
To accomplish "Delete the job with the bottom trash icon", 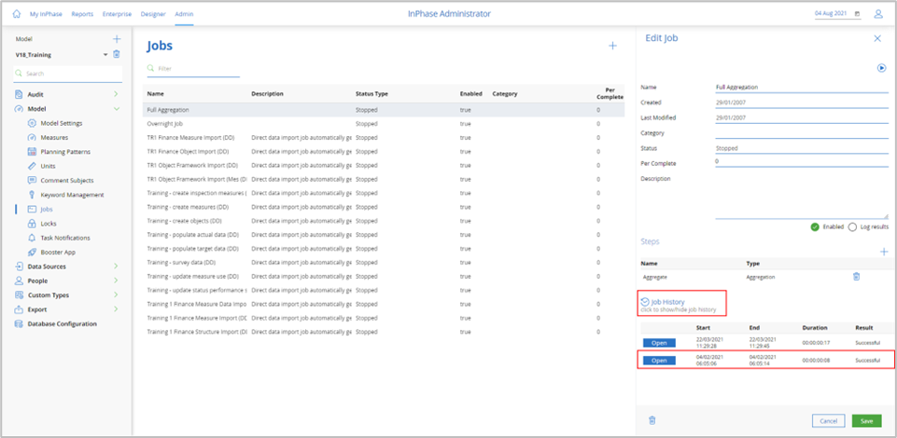I will click(652, 420).
